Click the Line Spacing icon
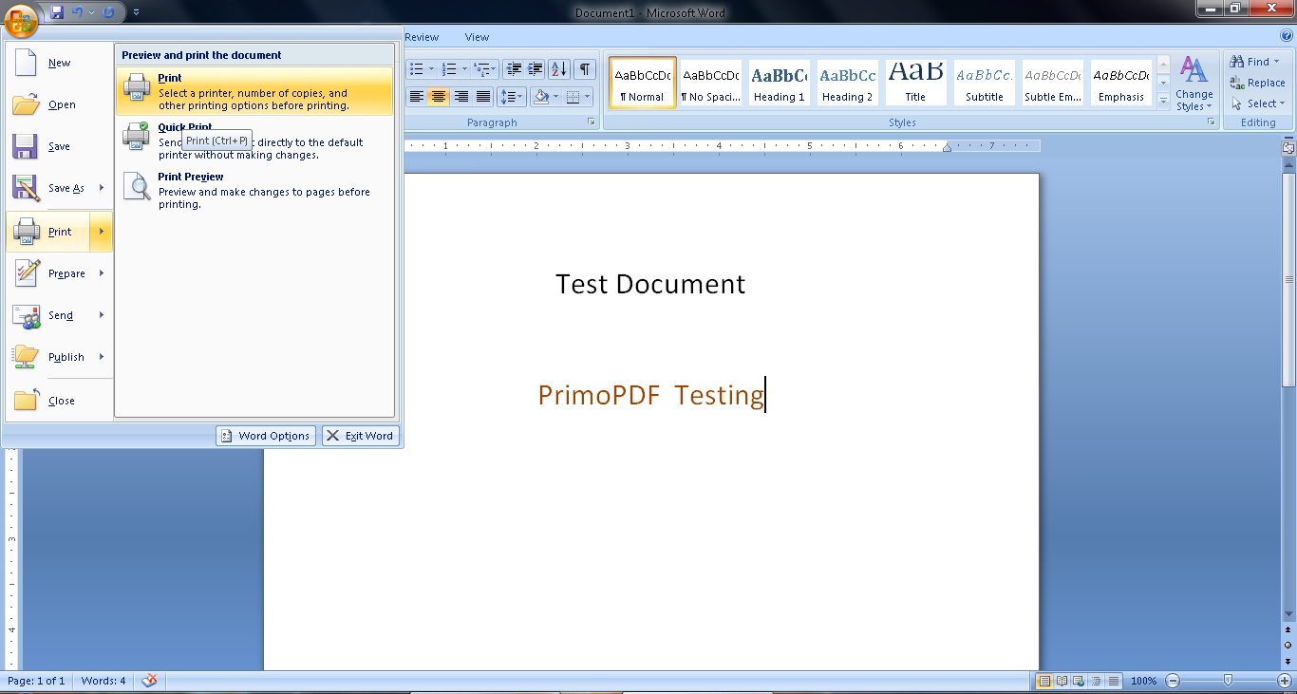 [512, 97]
